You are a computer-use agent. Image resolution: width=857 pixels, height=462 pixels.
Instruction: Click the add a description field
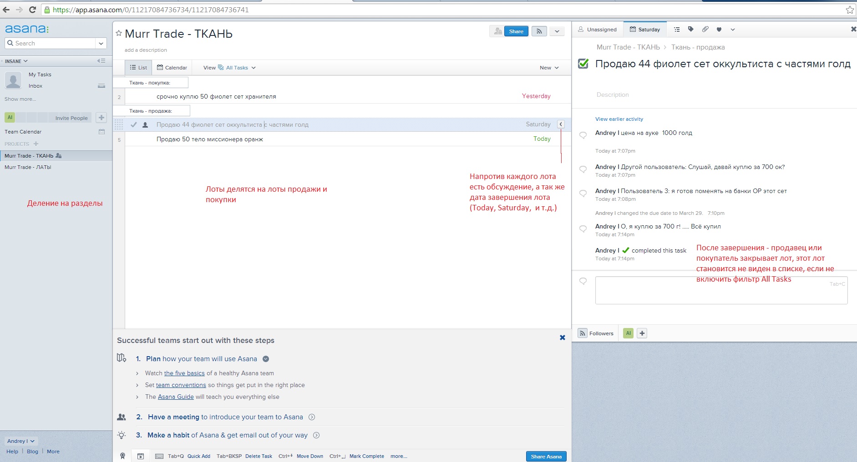pos(146,50)
